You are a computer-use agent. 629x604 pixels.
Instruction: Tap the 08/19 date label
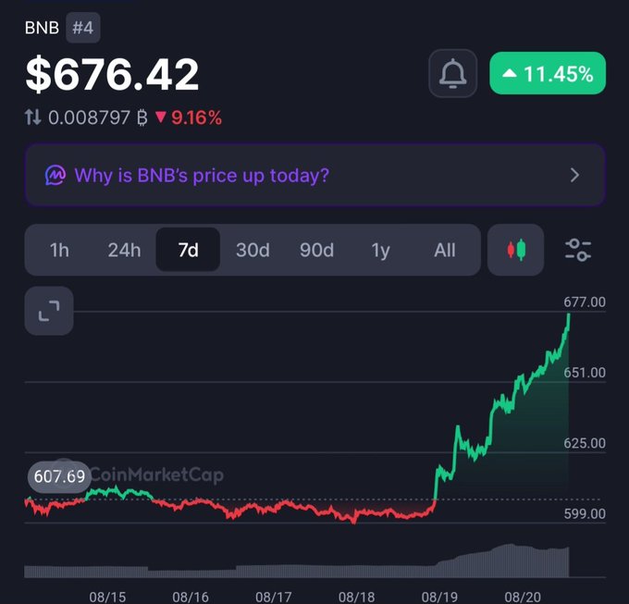point(439,597)
